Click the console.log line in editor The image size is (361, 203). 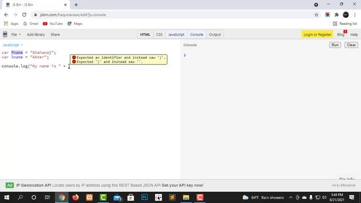(34, 67)
